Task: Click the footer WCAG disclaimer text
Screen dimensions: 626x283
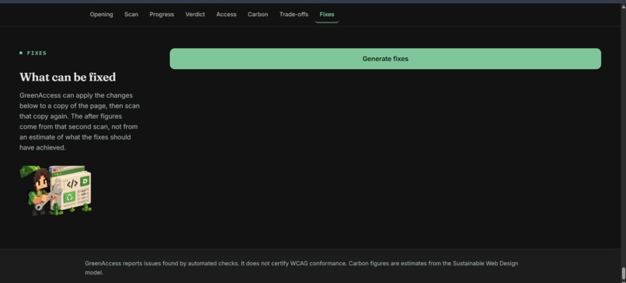Action: click(301, 267)
